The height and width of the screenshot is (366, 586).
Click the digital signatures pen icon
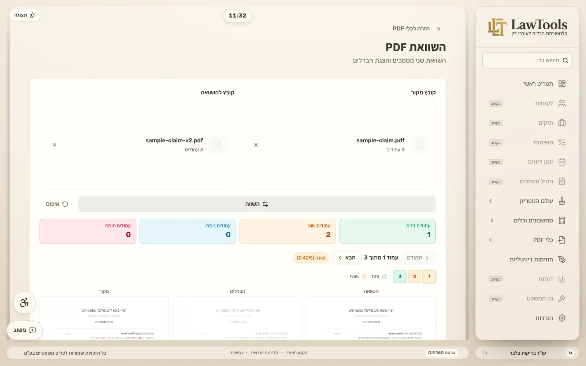(562, 259)
